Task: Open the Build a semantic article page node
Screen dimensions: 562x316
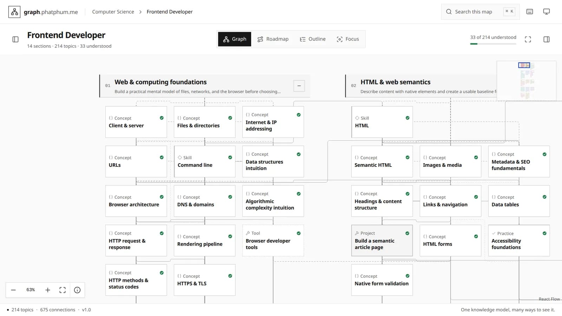Action: (382, 241)
